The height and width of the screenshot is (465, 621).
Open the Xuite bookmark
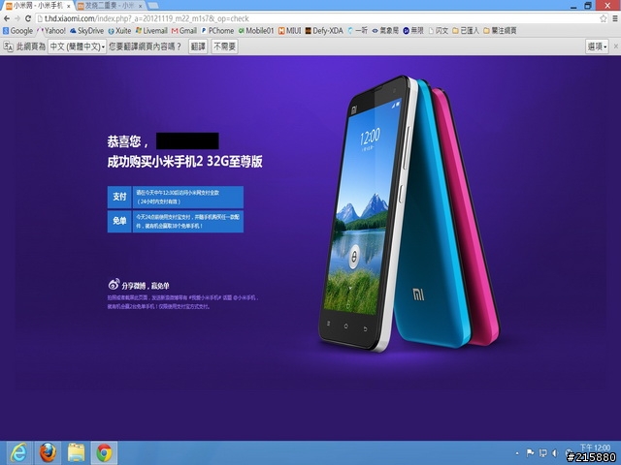(119, 30)
